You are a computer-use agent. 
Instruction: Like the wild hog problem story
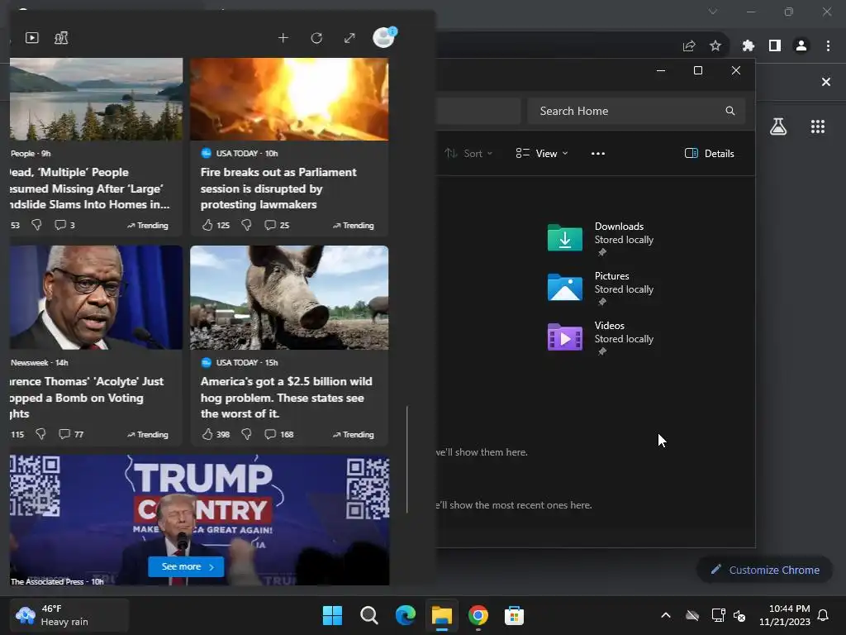pyautogui.click(x=207, y=434)
